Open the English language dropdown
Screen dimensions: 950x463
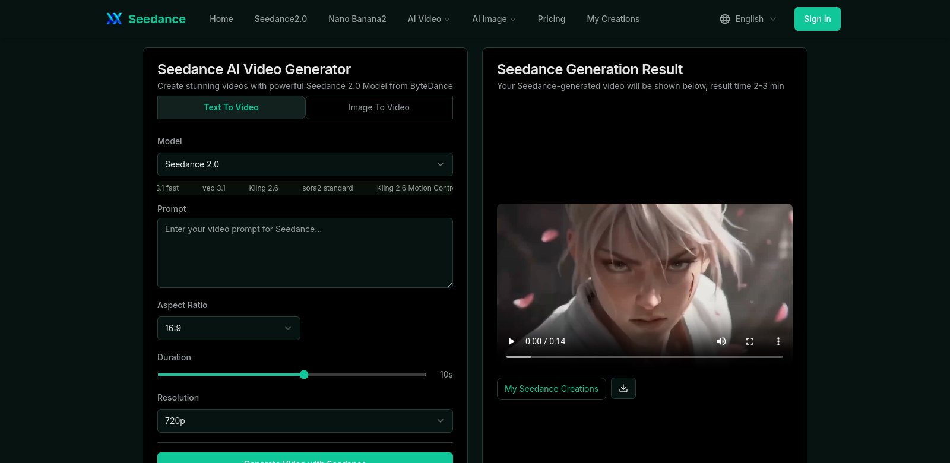point(748,19)
